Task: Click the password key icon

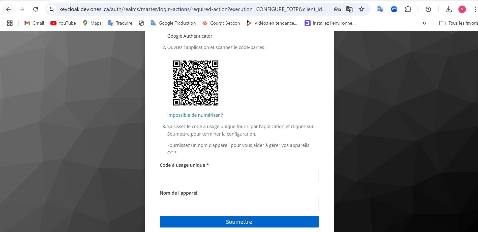Action: 337,9
